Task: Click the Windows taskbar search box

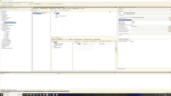Action: pos(13,95)
